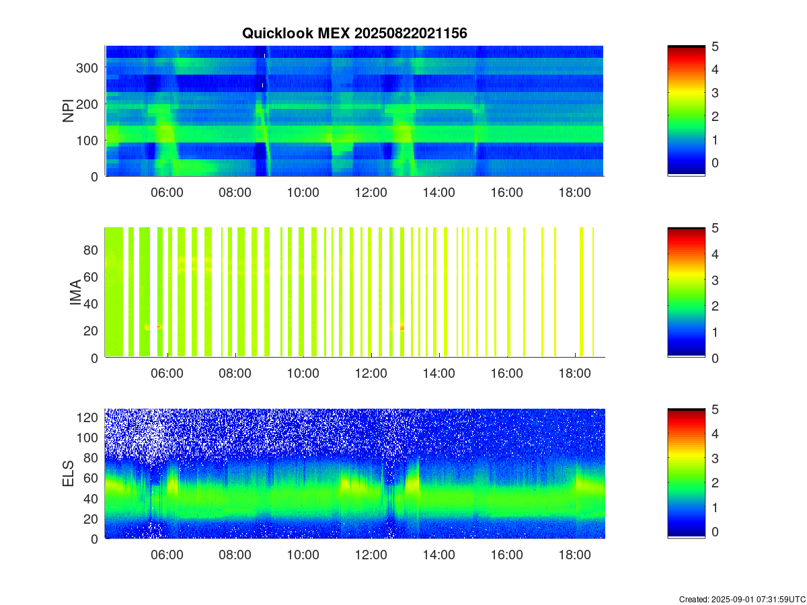Click the 06:00 tick label under NPI plot
Screen dimensions: 807x605
pyautogui.click(x=167, y=192)
